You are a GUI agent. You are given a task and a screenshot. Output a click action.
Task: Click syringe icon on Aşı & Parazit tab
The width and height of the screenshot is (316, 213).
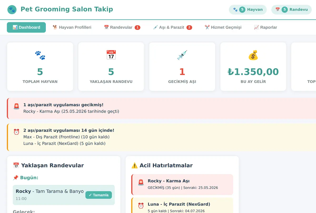click(155, 27)
